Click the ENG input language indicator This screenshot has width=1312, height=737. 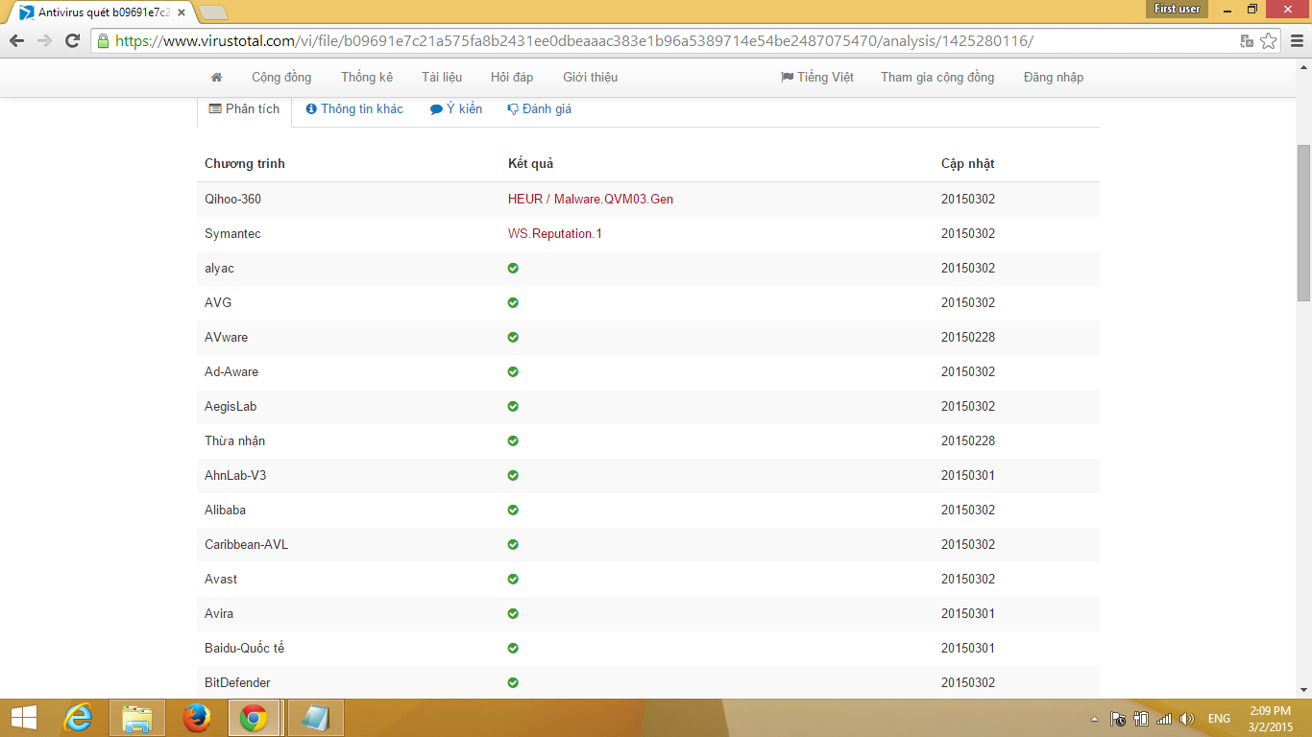pyautogui.click(x=1219, y=719)
